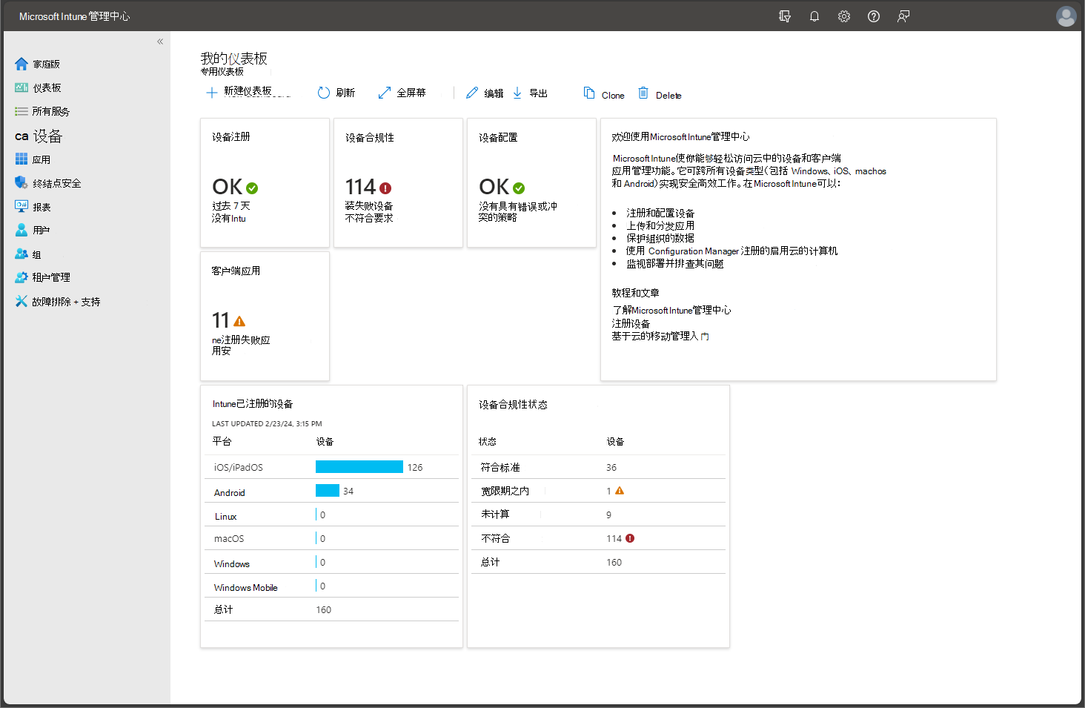Open 设备 (Devices) in sidebar

pos(47,136)
